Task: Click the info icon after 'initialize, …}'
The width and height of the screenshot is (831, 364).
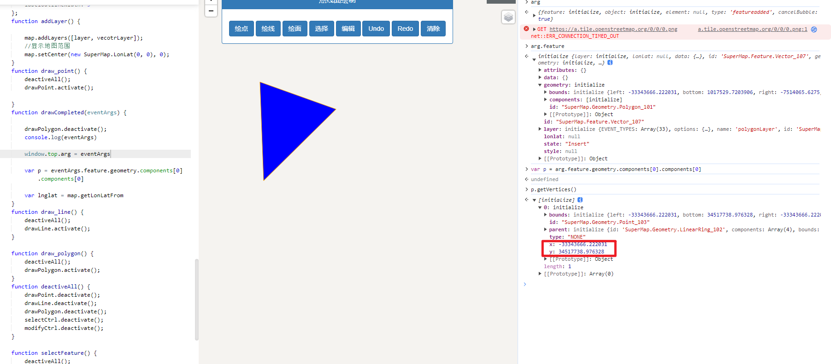Action: (610, 63)
